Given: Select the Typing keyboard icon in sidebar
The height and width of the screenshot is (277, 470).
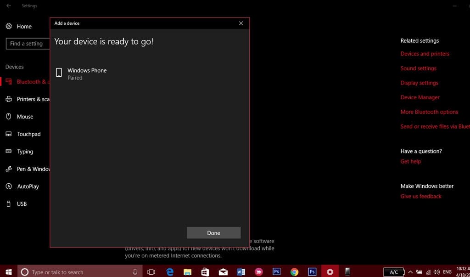Looking at the screenshot, I should pos(8,152).
